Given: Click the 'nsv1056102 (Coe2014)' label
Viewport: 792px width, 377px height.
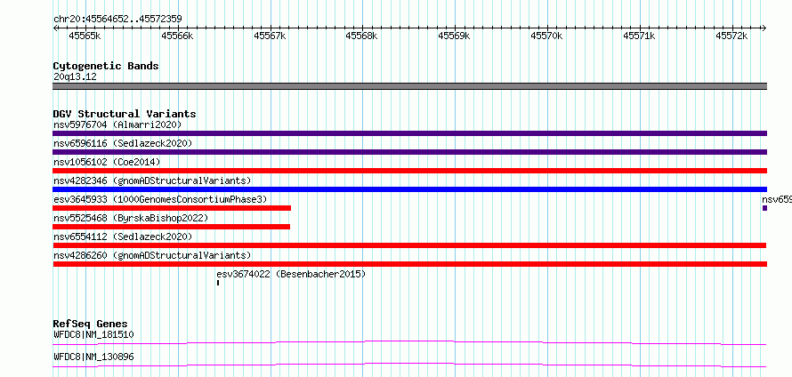Looking at the screenshot, I should pyautogui.click(x=107, y=162).
